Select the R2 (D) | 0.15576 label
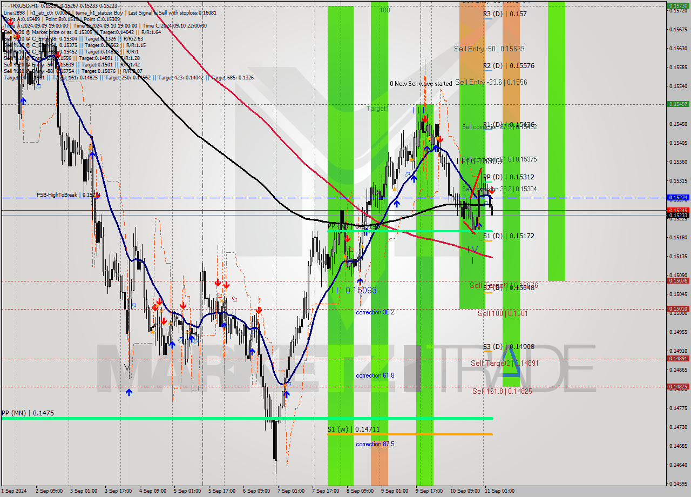 (509, 66)
